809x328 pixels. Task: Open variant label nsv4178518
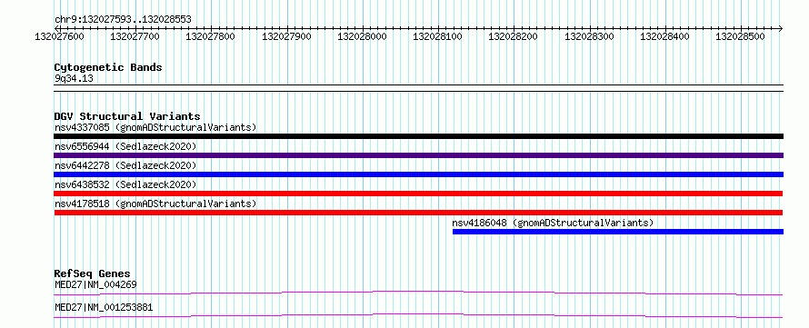pos(155,204)
